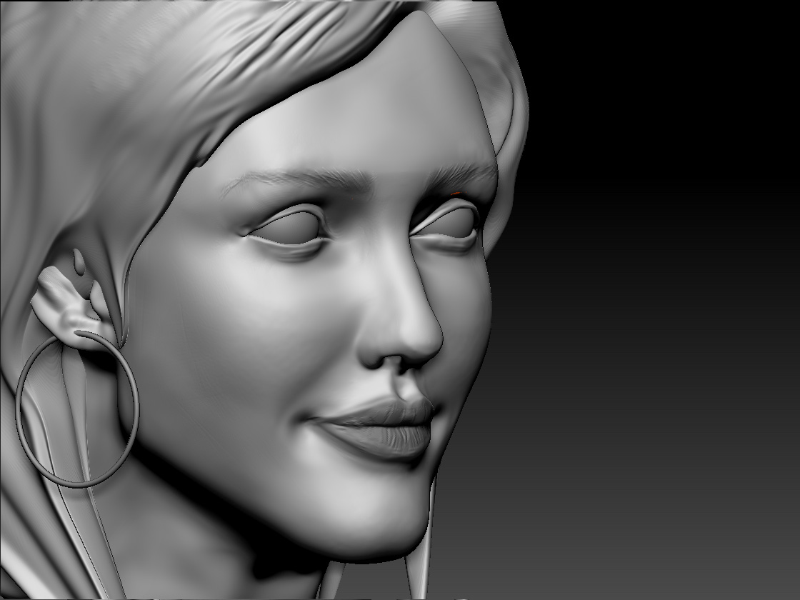
Task: Click the small orange mark near the eyebrow
Action: (x=456, y=193)
